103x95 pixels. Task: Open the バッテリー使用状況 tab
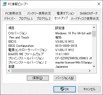coord(39,14)
